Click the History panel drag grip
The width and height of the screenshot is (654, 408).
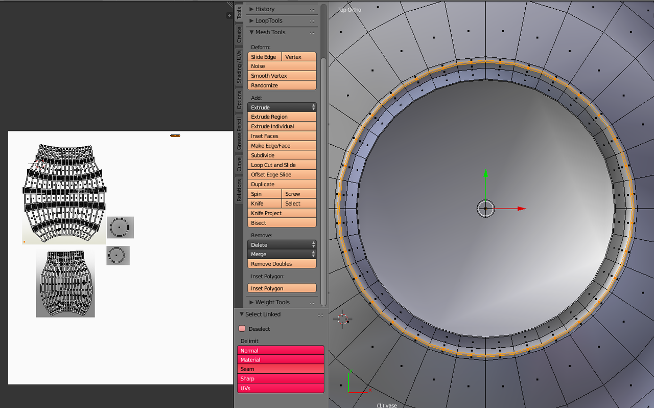pyautogui.click(x=313, y=9)
